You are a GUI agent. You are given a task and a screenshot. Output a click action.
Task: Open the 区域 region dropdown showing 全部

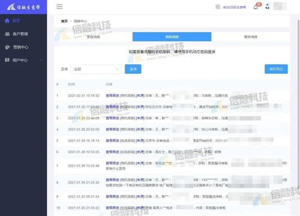96,69
